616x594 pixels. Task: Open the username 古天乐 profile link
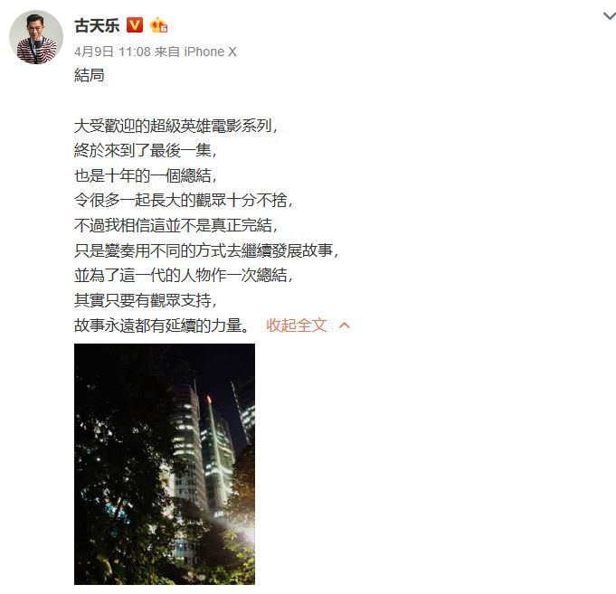click(97, 25)
